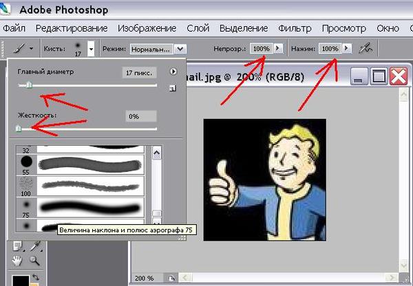Open the Нажим flow slider arrow

pos(347,48)
